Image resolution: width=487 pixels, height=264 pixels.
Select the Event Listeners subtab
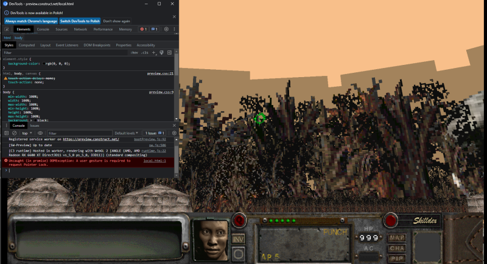pyautogui.click(x=67, y=45)
